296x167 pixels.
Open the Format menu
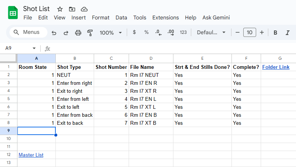[x=101, y=17]
